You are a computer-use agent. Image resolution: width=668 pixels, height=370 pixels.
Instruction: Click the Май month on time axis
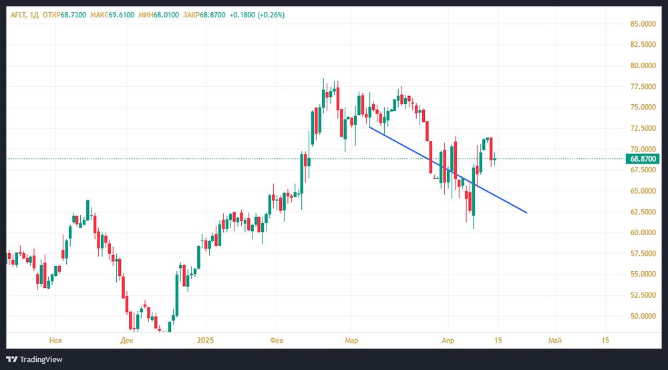pyautogui.click(x=554, y=340)
